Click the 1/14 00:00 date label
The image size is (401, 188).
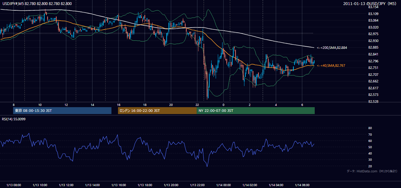pyautogui.click(x=223, y=185)
